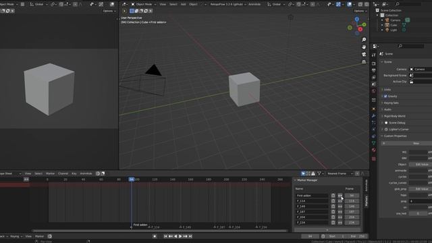Open the Channel menu in dope sheet

point(63,173)
